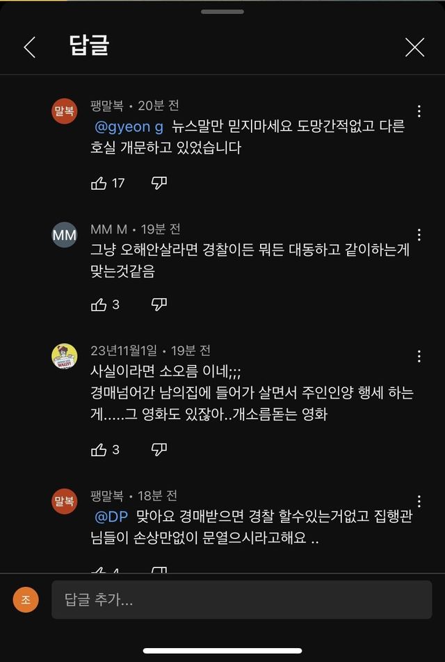Open the MM M profile avatar
This screenshot has height=662, width=445.
(65, 235)
